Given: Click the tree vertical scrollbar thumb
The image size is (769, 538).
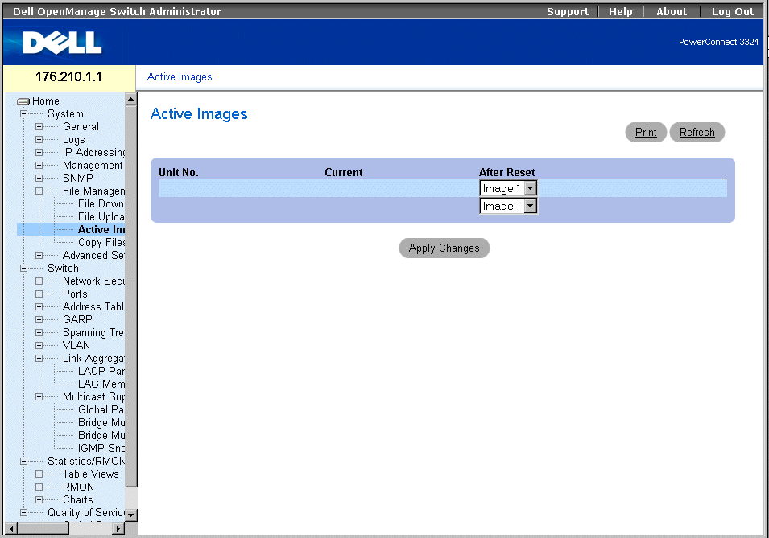Looking at the screenshot, I should point(131,296).
